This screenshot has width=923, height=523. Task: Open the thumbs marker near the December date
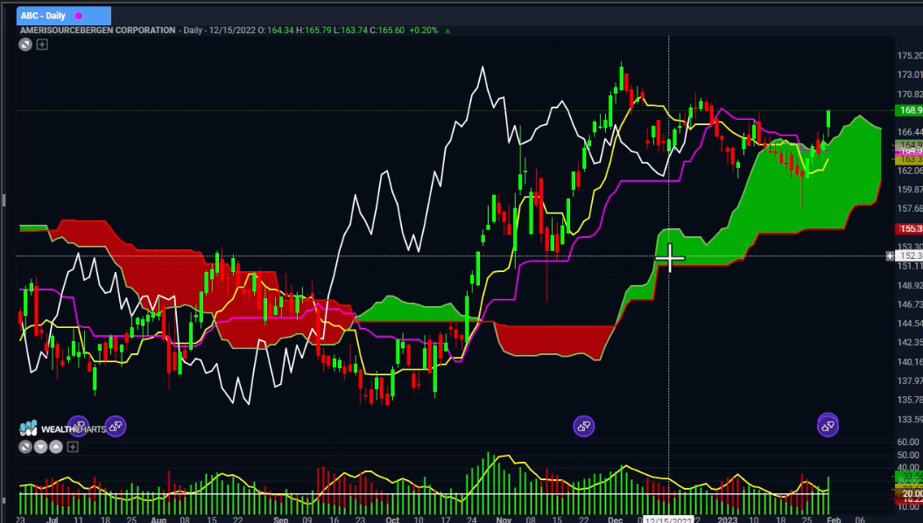pyautogui.click(x=584, y=426)
